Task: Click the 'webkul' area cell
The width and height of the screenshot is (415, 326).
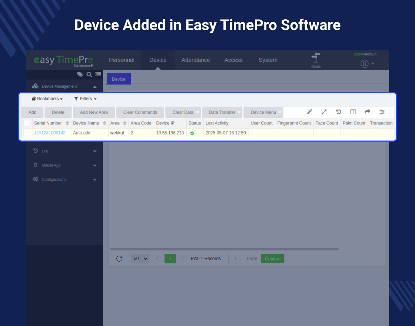Action: [x=117, y=133]
